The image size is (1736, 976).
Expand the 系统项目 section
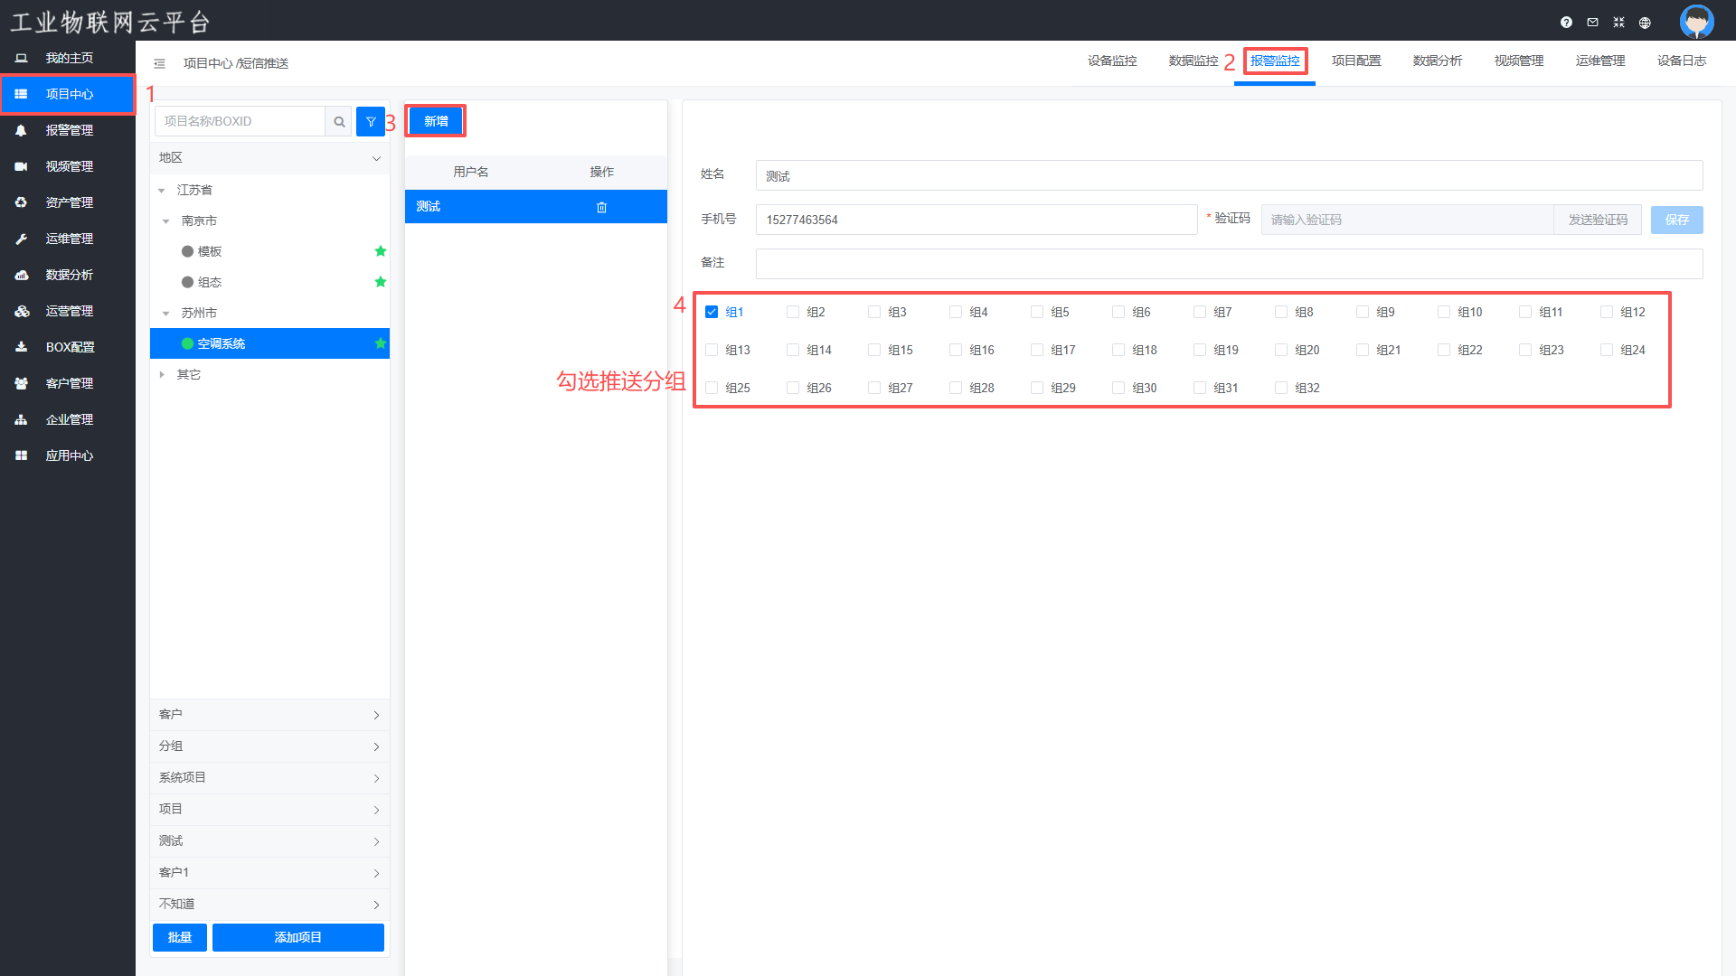tap(269, 778)
